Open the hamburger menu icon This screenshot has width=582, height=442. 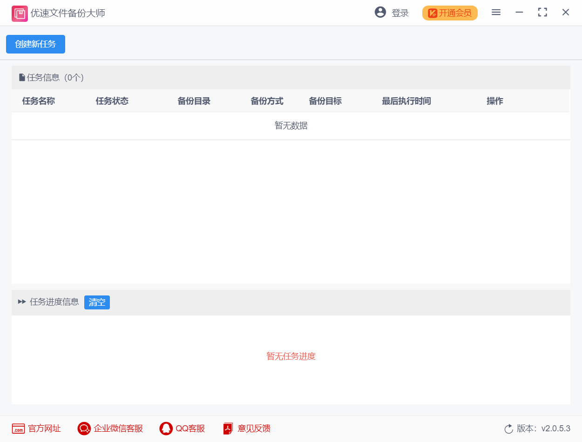[496, 13]
